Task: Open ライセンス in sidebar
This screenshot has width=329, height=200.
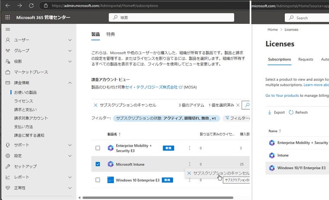Action: coord(23,101)
